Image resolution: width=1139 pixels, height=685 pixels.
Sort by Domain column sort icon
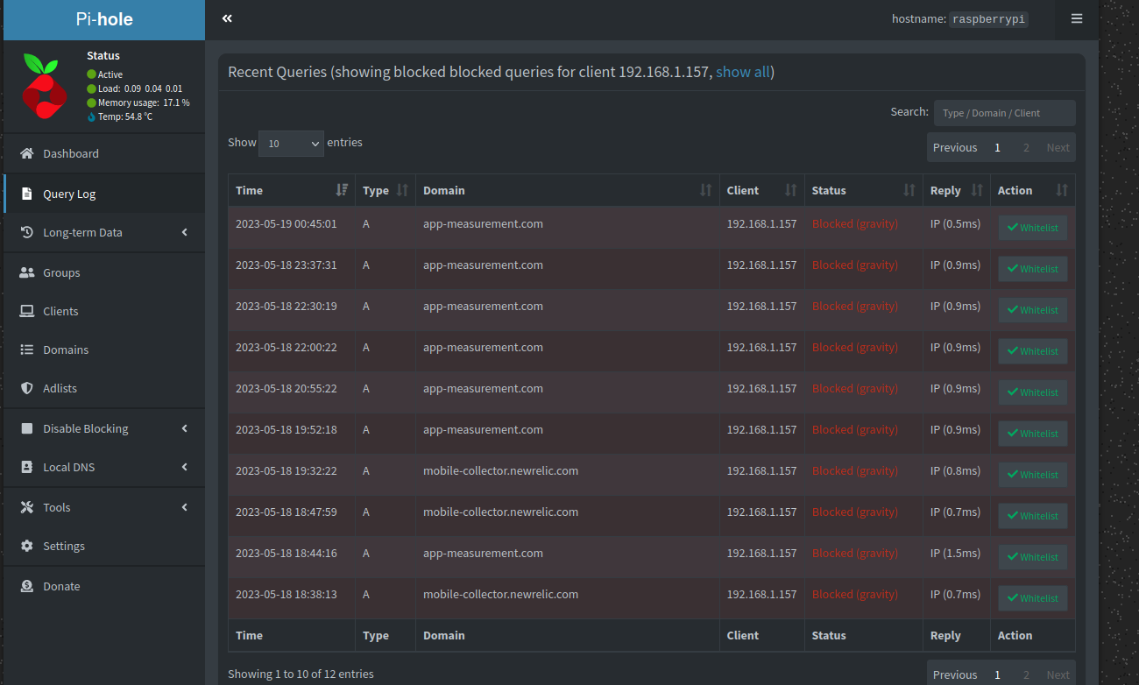click(705, 190)
